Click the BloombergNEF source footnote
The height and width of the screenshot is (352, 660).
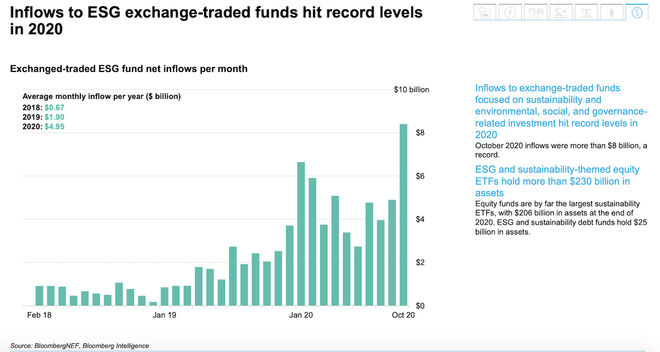[79, 345]
